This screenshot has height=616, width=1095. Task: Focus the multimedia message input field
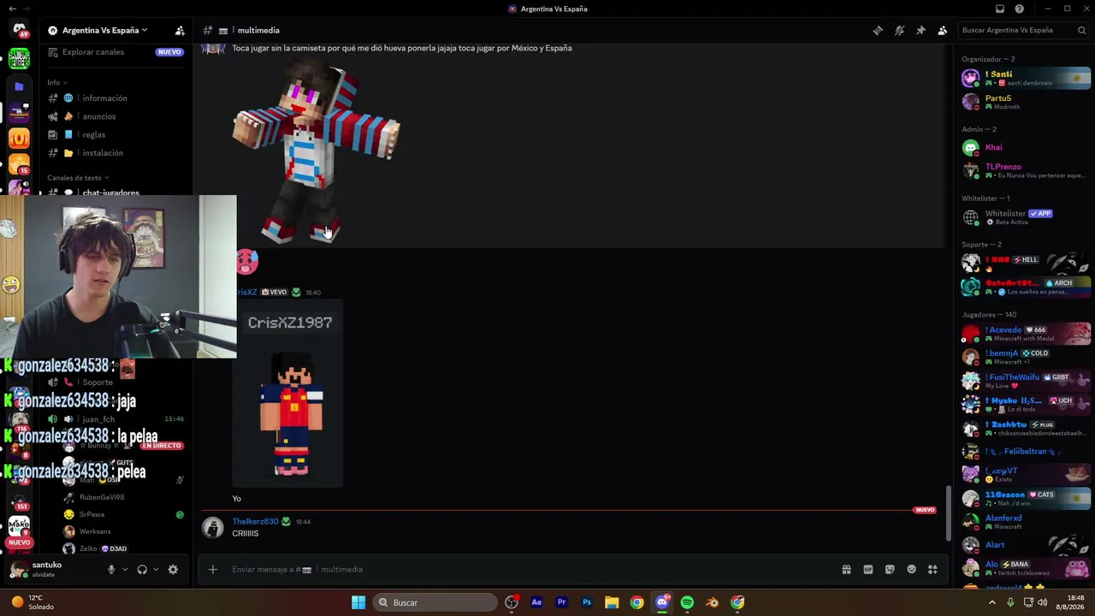(x=530, y=569)
